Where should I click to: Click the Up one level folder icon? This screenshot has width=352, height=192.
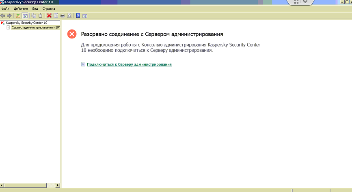(18, 16)
